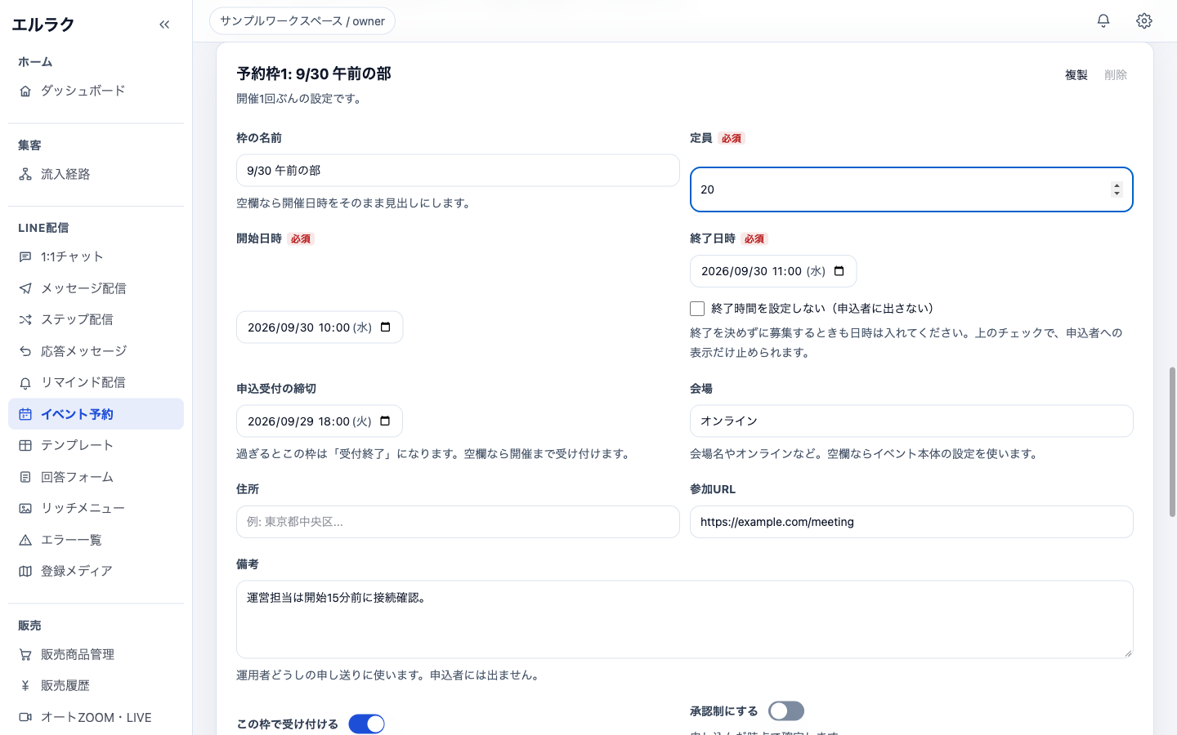Turn off the この枠で受け付ける switch

[x=366, y=724]
